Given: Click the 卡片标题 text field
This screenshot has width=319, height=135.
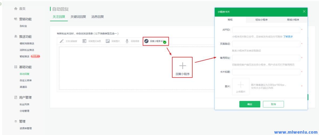Looking at the screenshot, I should pos(266,72).
